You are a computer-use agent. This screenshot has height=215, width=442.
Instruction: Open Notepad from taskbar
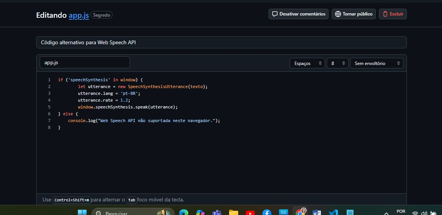[x=350, y=212]
